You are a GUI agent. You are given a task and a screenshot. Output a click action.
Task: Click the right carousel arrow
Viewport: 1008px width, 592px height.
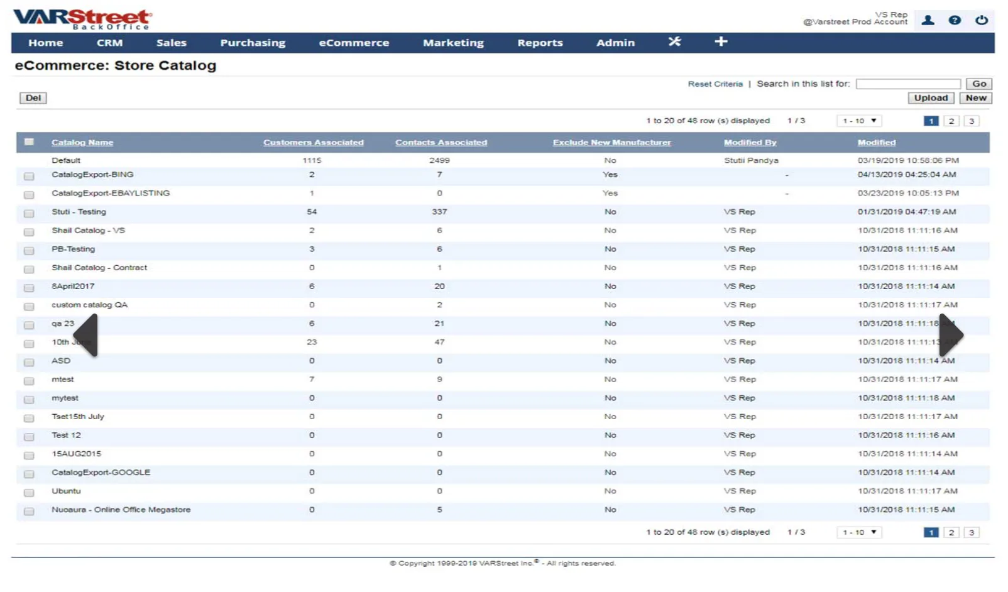point(951,335)
